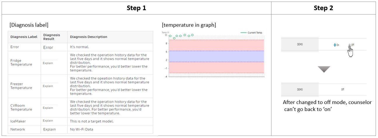The height and width of the screenshot is (138, 378).
Task: Select the Diagnosis Description column header
Action: (88, 37)
